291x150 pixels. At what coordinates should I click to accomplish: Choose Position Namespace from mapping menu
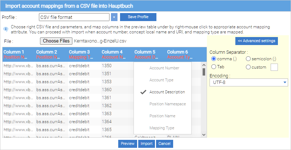[x=167, y=104]
